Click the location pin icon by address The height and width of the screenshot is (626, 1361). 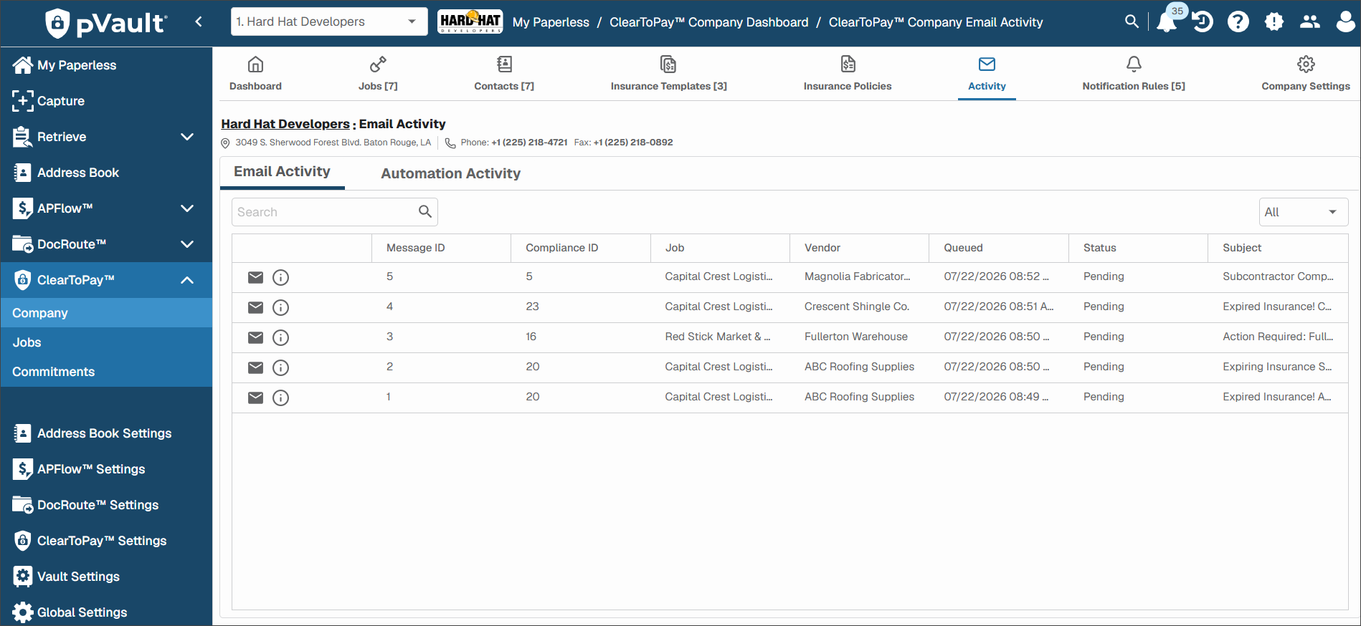[225, 143]
